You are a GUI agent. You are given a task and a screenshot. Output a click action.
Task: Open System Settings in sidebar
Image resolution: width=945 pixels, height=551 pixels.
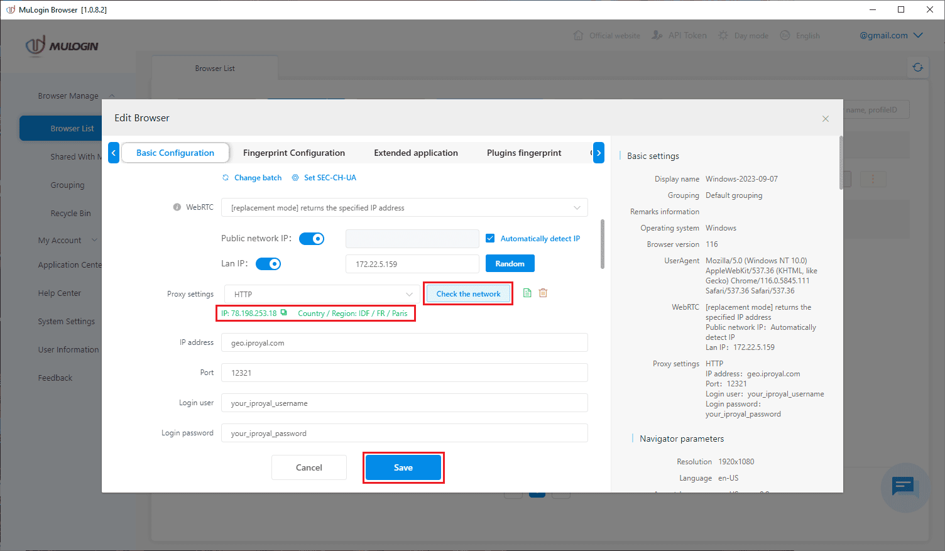[x=67, y=321]
